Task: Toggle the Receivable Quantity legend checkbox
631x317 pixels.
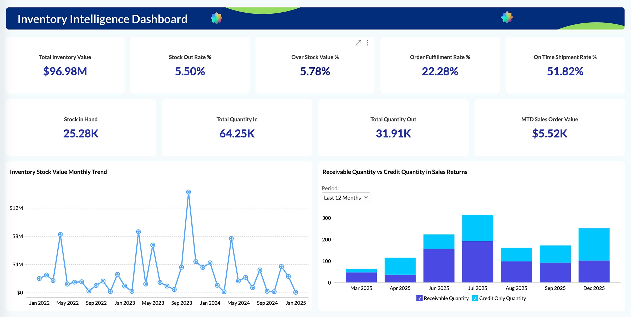Action: 419,298
